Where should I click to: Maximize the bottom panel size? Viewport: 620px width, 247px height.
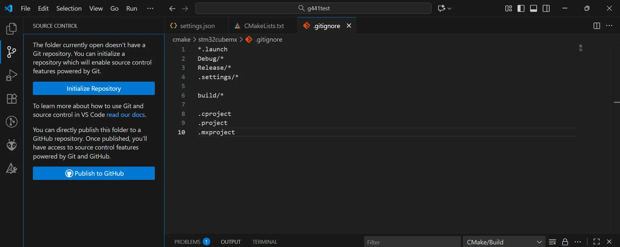[597, 242]
